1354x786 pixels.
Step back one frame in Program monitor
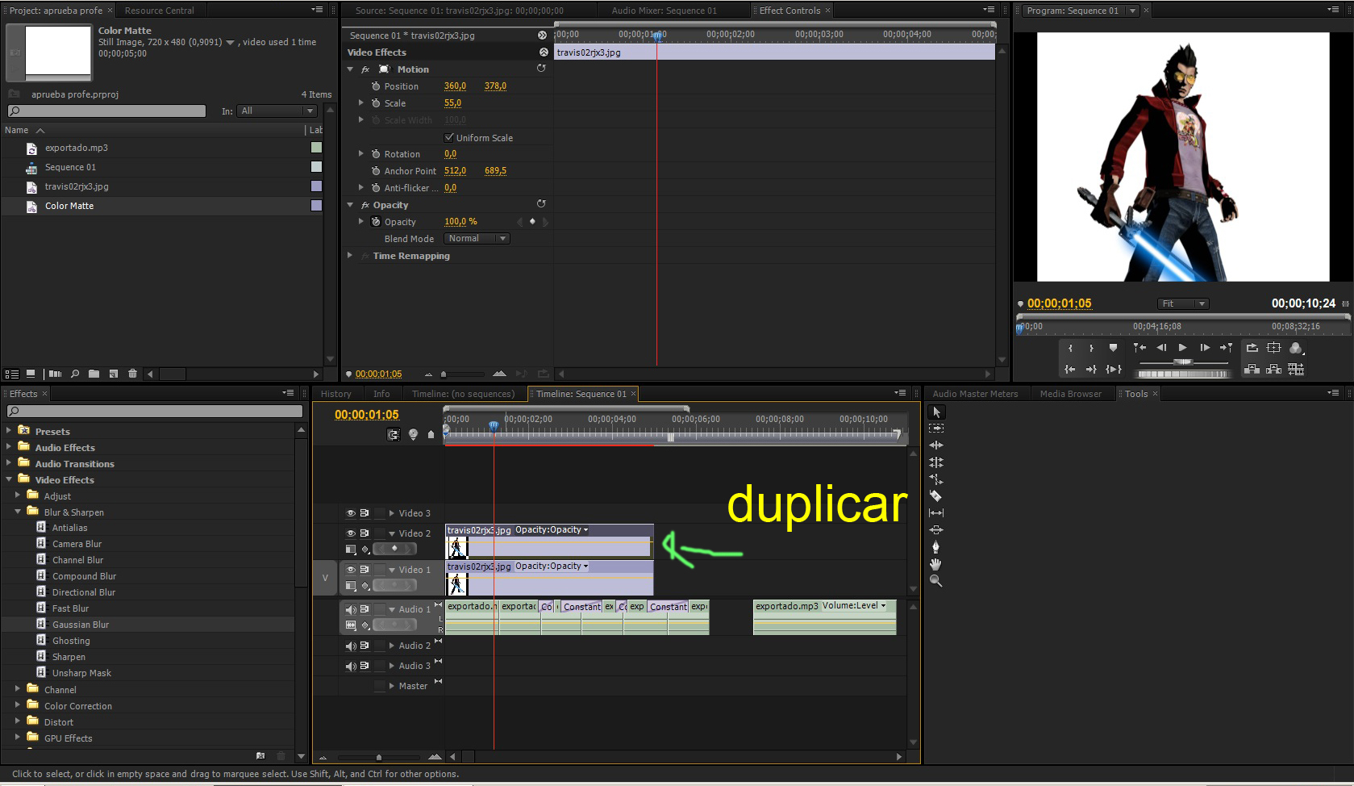click(x=1161, y=348)
